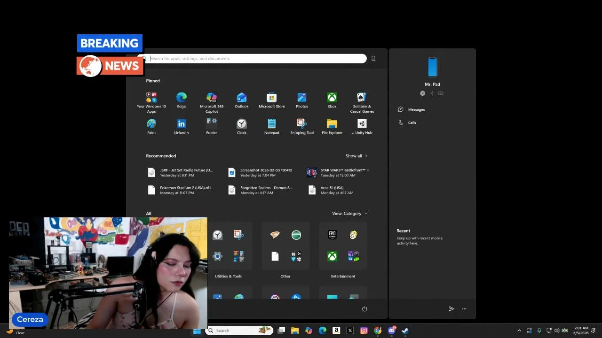This screenshot has width=602, height=338.
Task: Open Messages in the phone panel
Action: (x=412, y=109)
